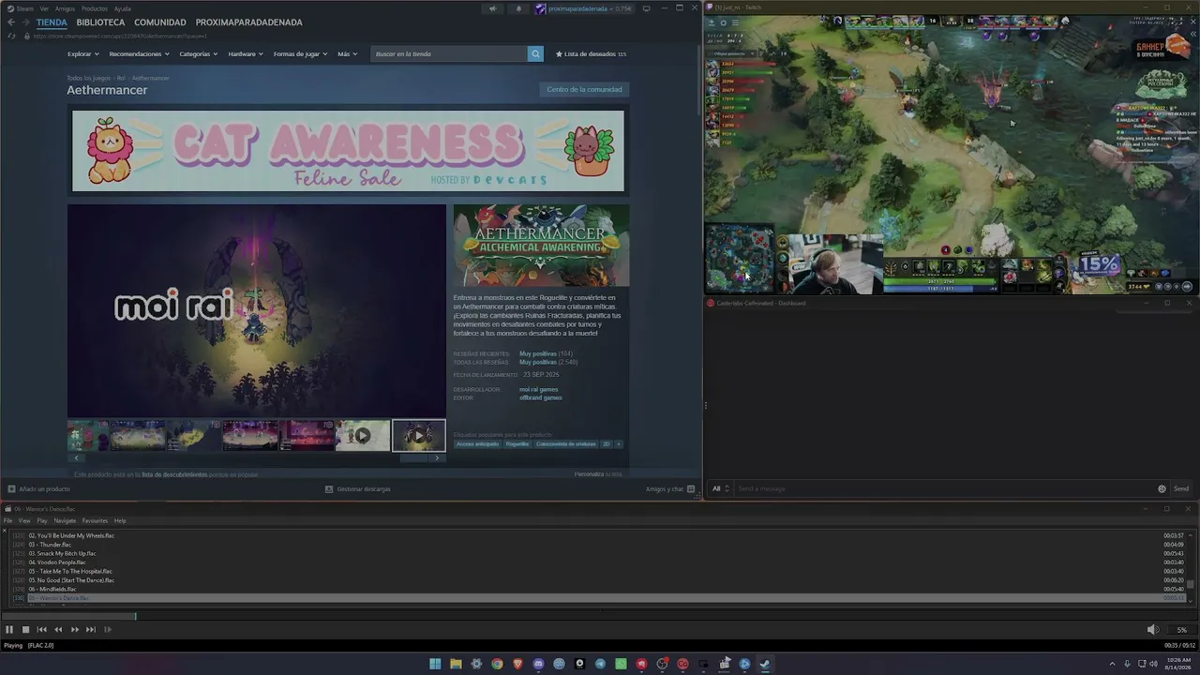Screen dimensions: 1200x675
Task: Open the Ver menu in Steam
Action: tap(44, 8)
